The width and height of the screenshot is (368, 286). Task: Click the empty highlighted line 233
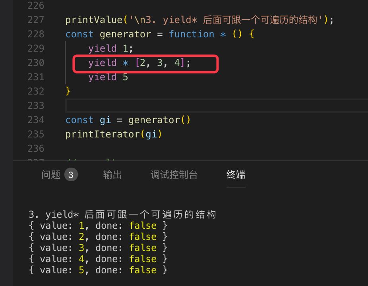[x=199, y=106]
